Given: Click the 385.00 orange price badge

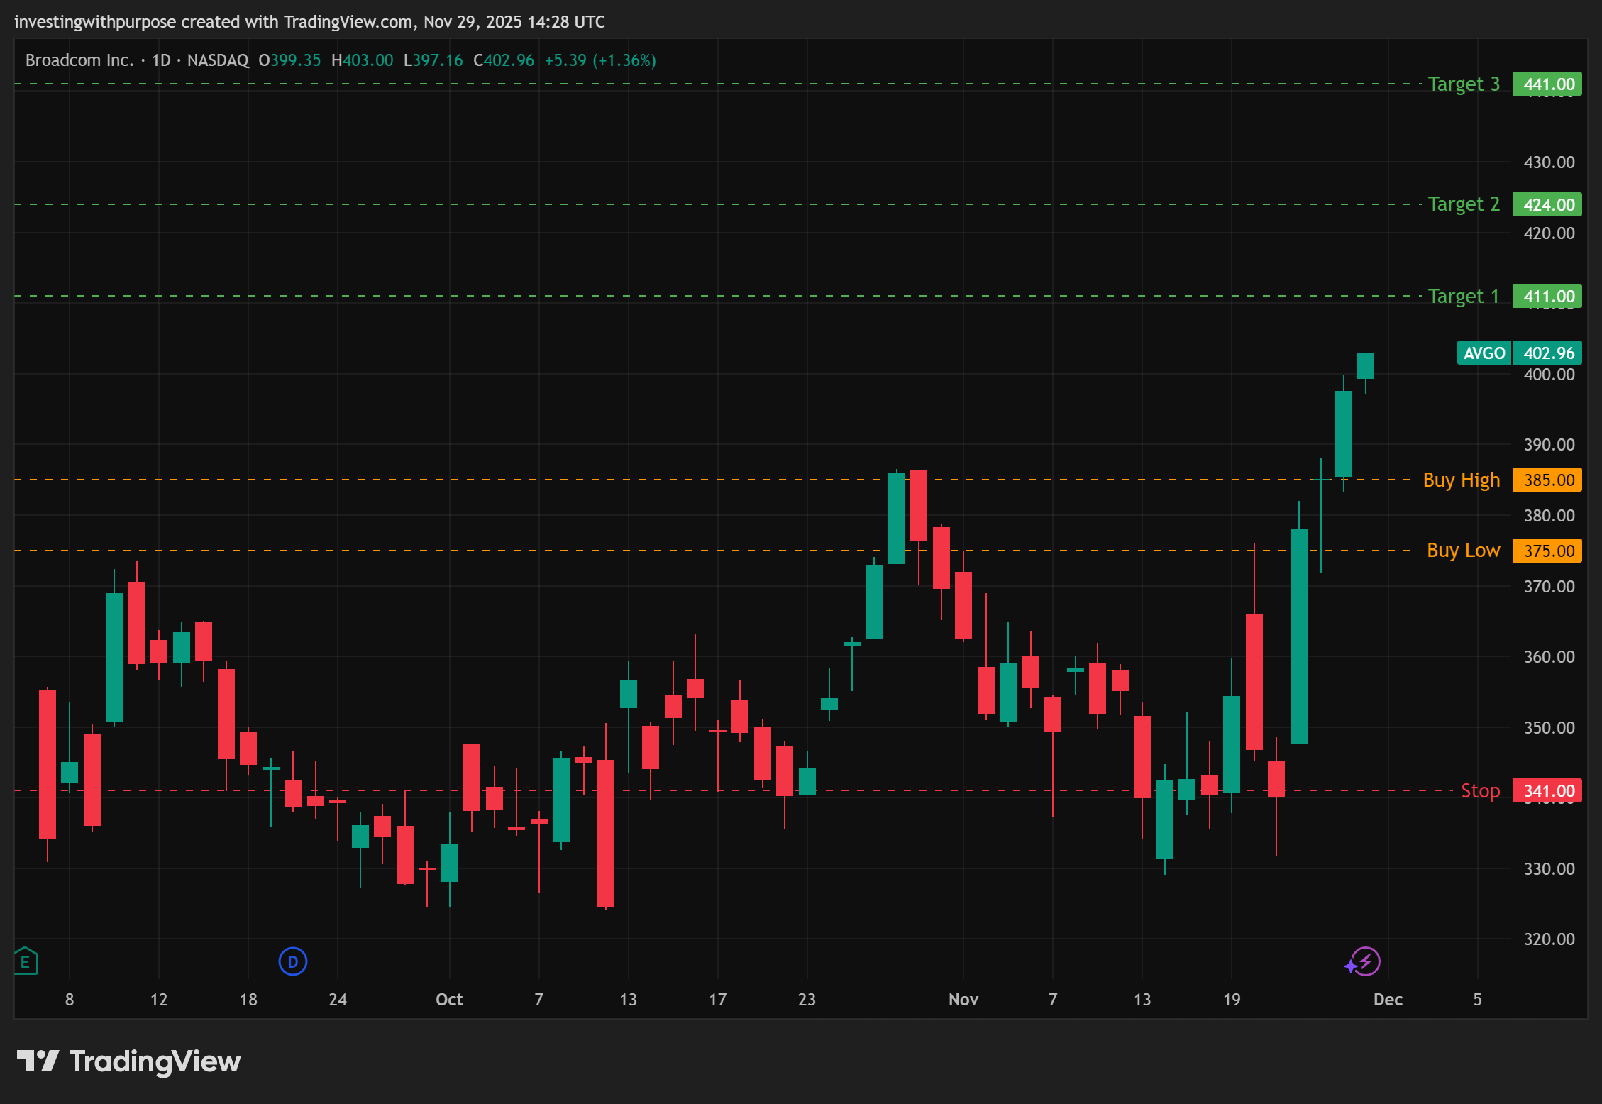Looking at the screenshot, I should pos(1547,480).
